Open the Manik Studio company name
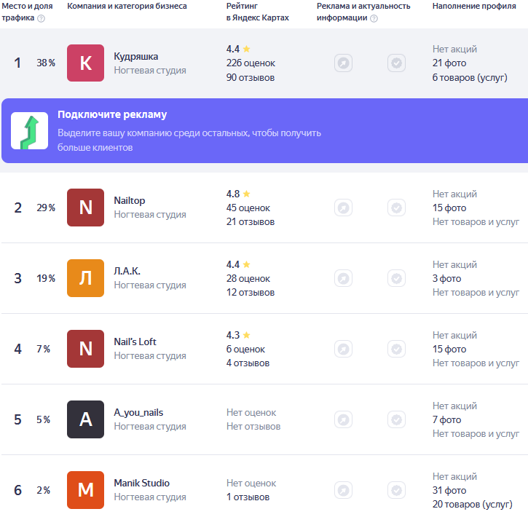This screenshot has width=528, height=517. 142,483
